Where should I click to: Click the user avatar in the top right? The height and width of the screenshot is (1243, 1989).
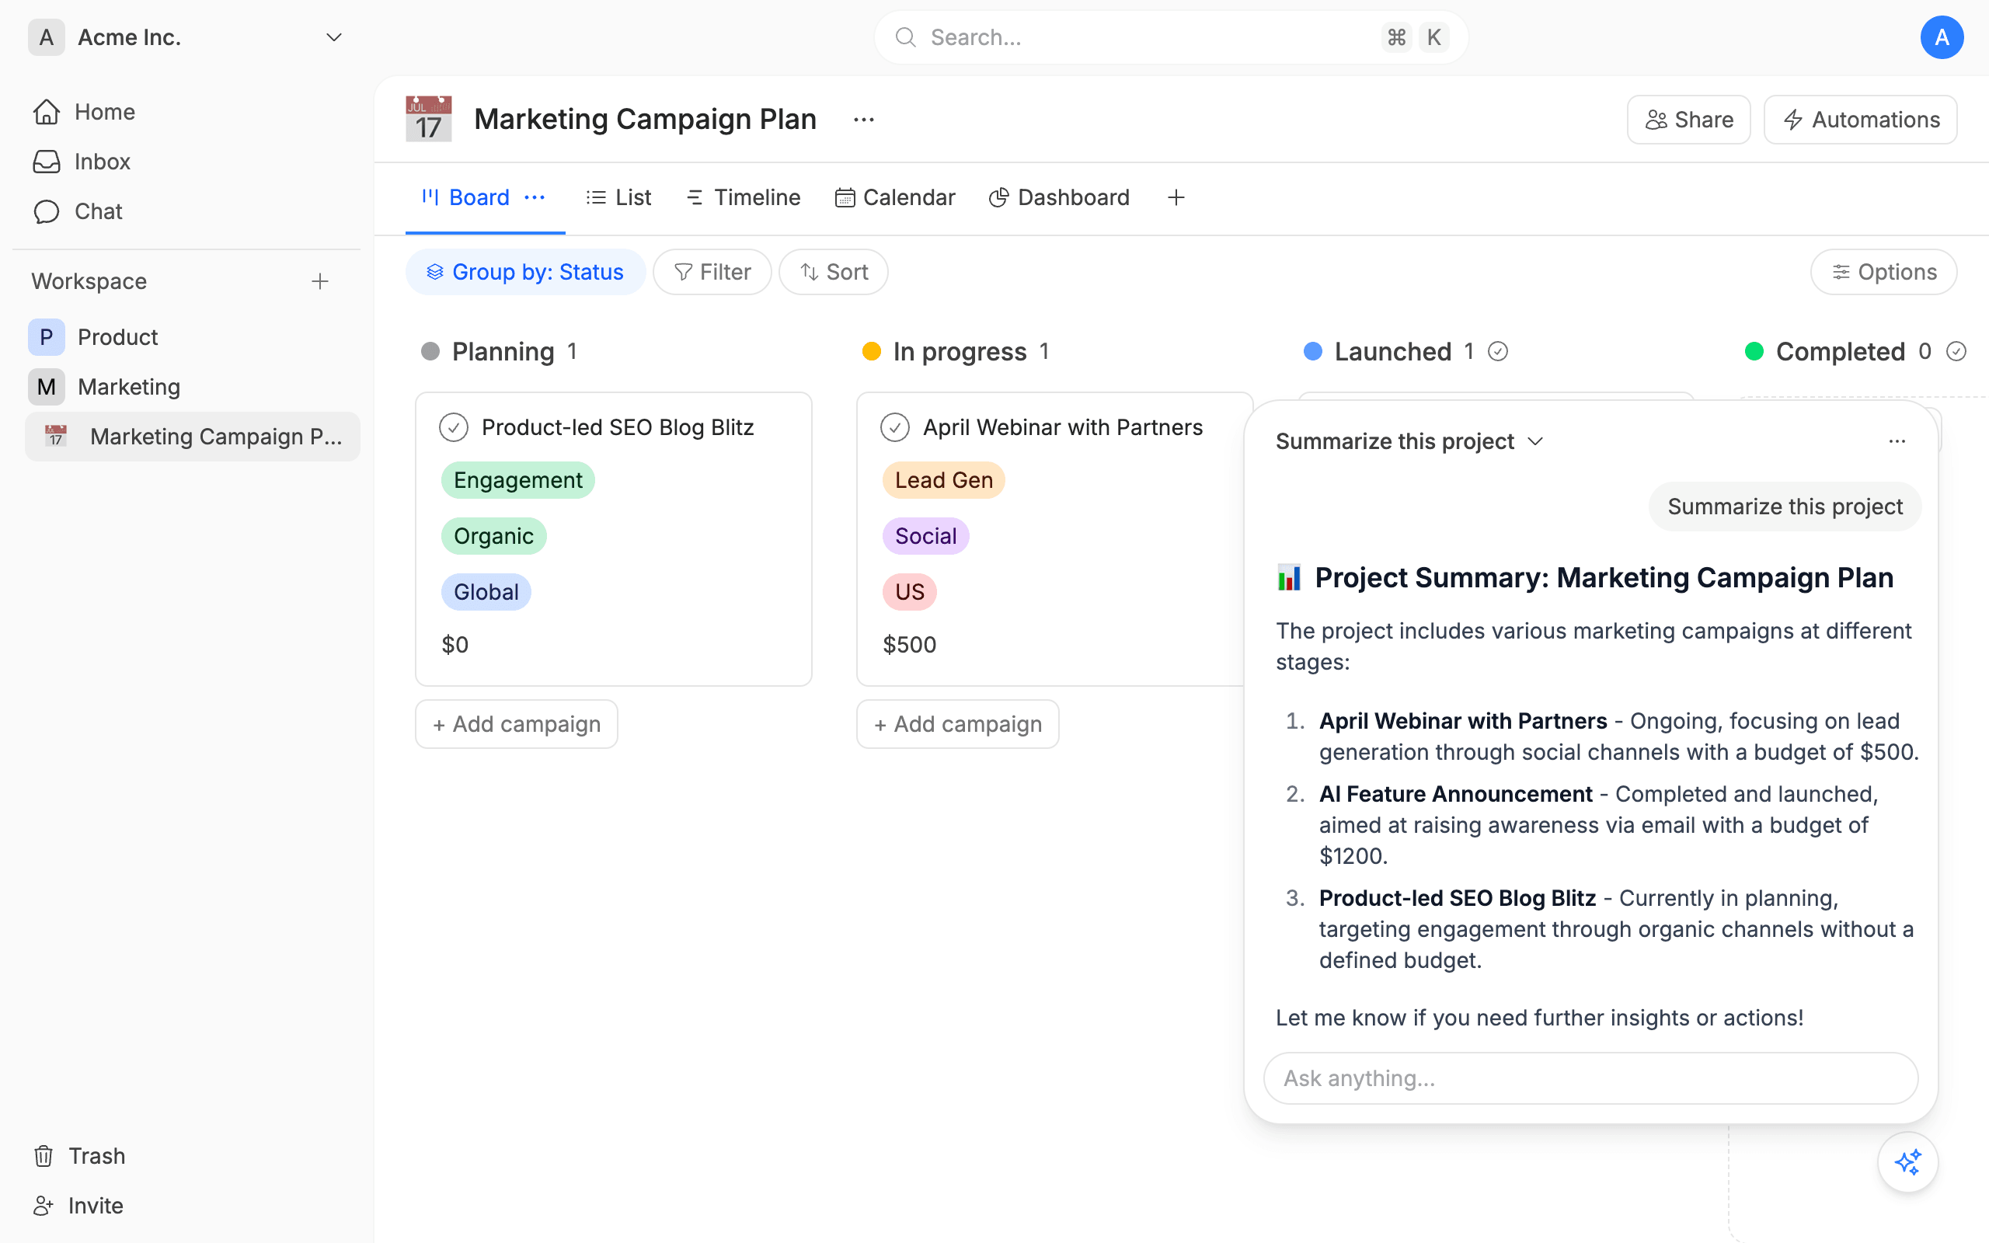[1942, 37]
